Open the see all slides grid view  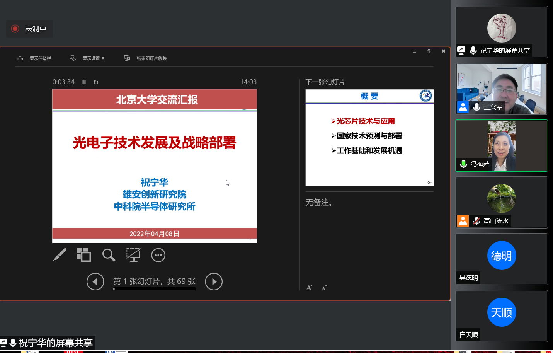[x=84, y=255]
